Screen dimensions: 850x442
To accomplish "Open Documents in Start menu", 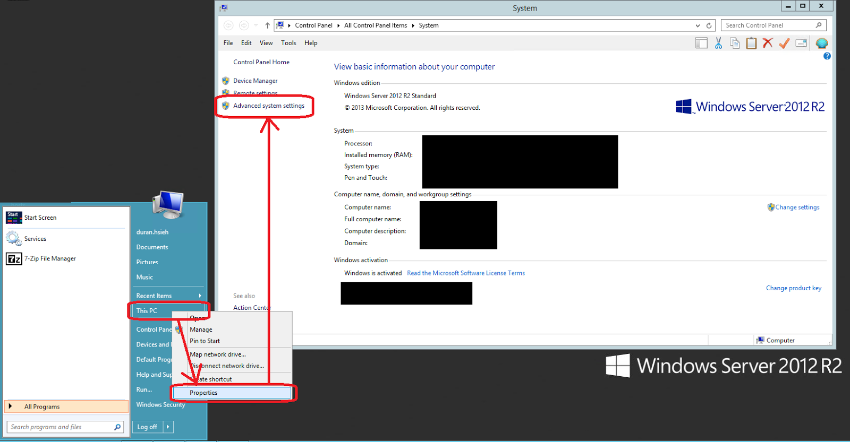I will [152, 247].
